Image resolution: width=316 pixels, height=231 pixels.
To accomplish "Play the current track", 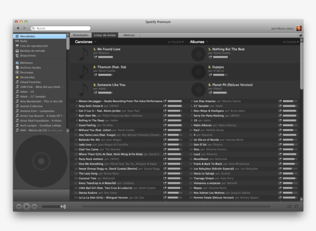I will [x=27, y=206].
